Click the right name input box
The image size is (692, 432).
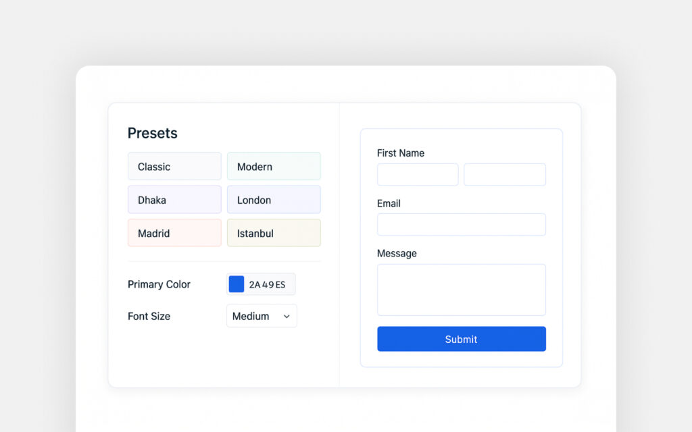point(505,175)
